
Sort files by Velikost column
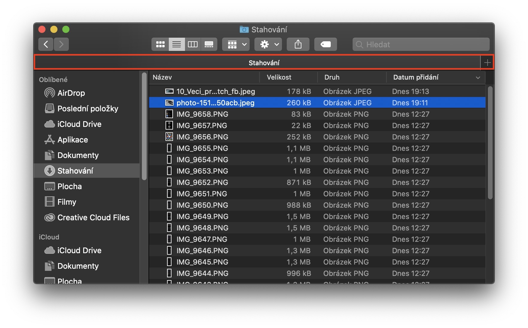point(279,78)
